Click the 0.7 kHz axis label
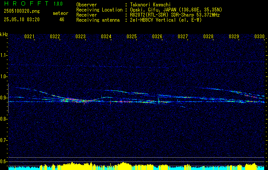The height and width of the screenshot is (170, 268). (x=3, y=140)
